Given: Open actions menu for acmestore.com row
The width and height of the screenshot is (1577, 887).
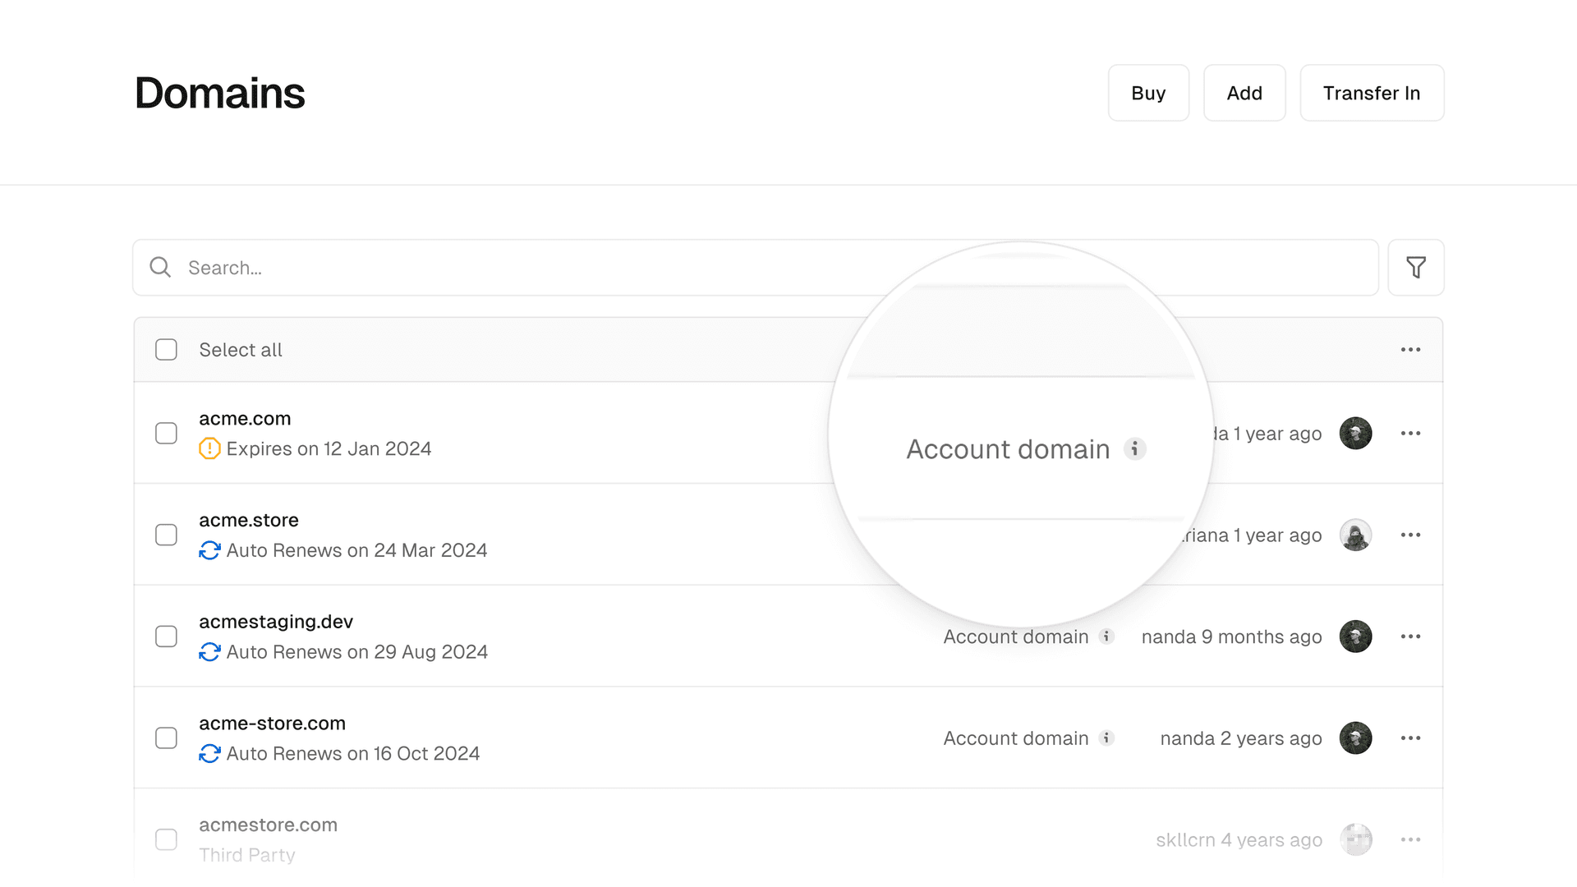Looking at the screenshot, I should pos(1410,839).
